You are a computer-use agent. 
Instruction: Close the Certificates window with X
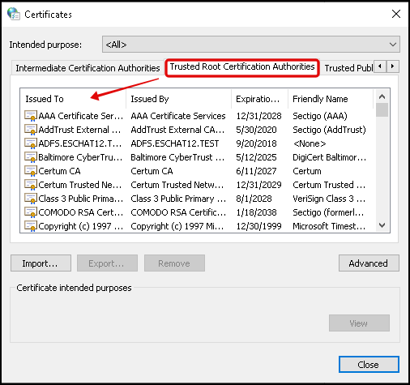coord(396,14)
